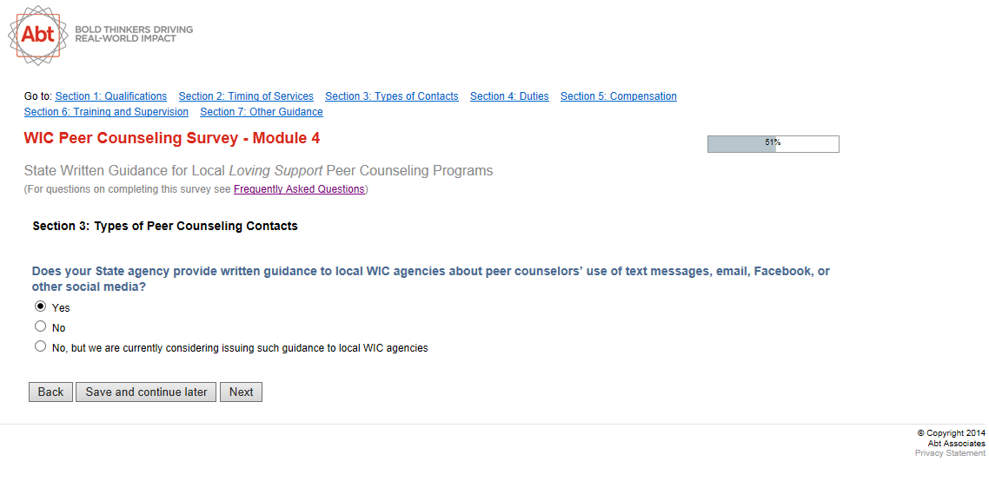Click the WIC Peer Counseling Survey heading
Image resolution: width=989 pixels, height=481 pixels.
point(172,139)
